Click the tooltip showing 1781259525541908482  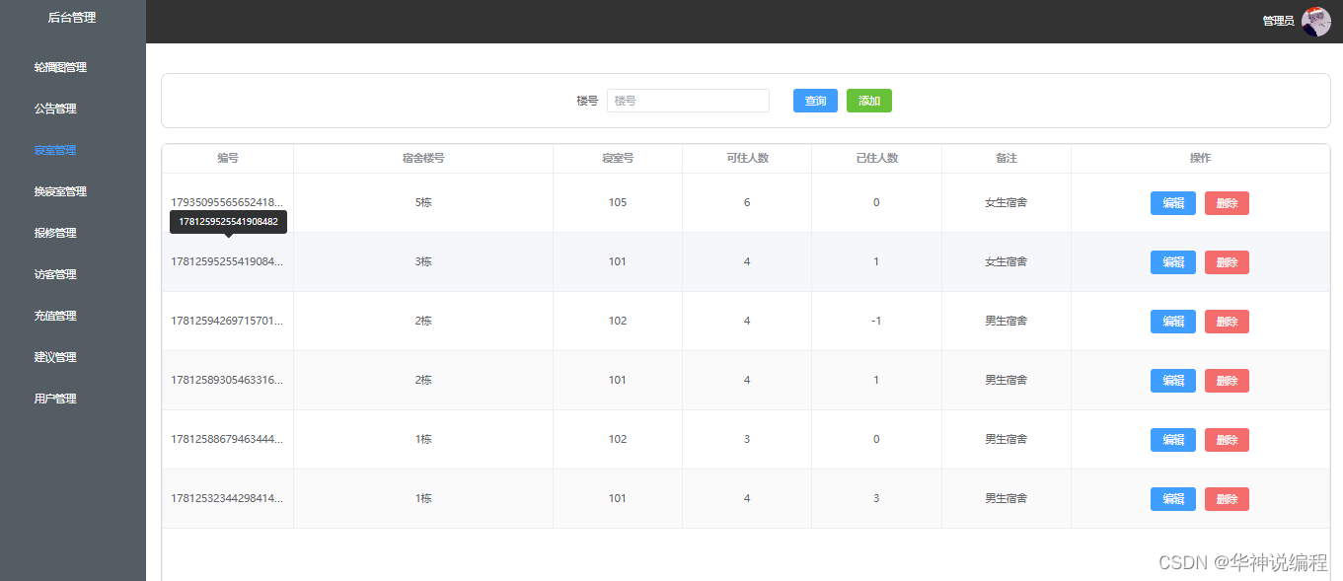(x=228, y=222)
